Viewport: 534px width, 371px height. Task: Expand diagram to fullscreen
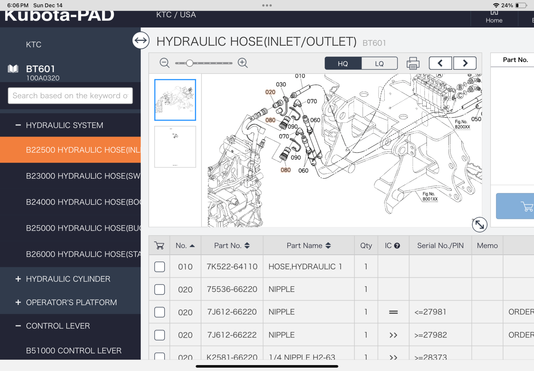pyautogui.click(x=479, y=224)
